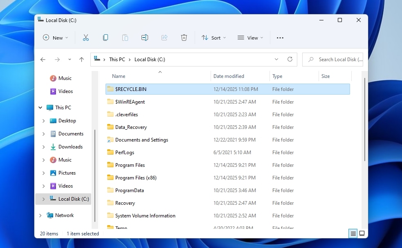Share the selected item
The height and width of the screenshot is (248, 402).
point(164,37)
